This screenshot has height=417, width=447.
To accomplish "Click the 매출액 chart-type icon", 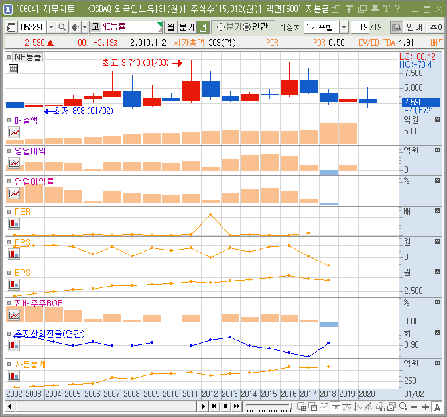I will click(x=14, y=132).
